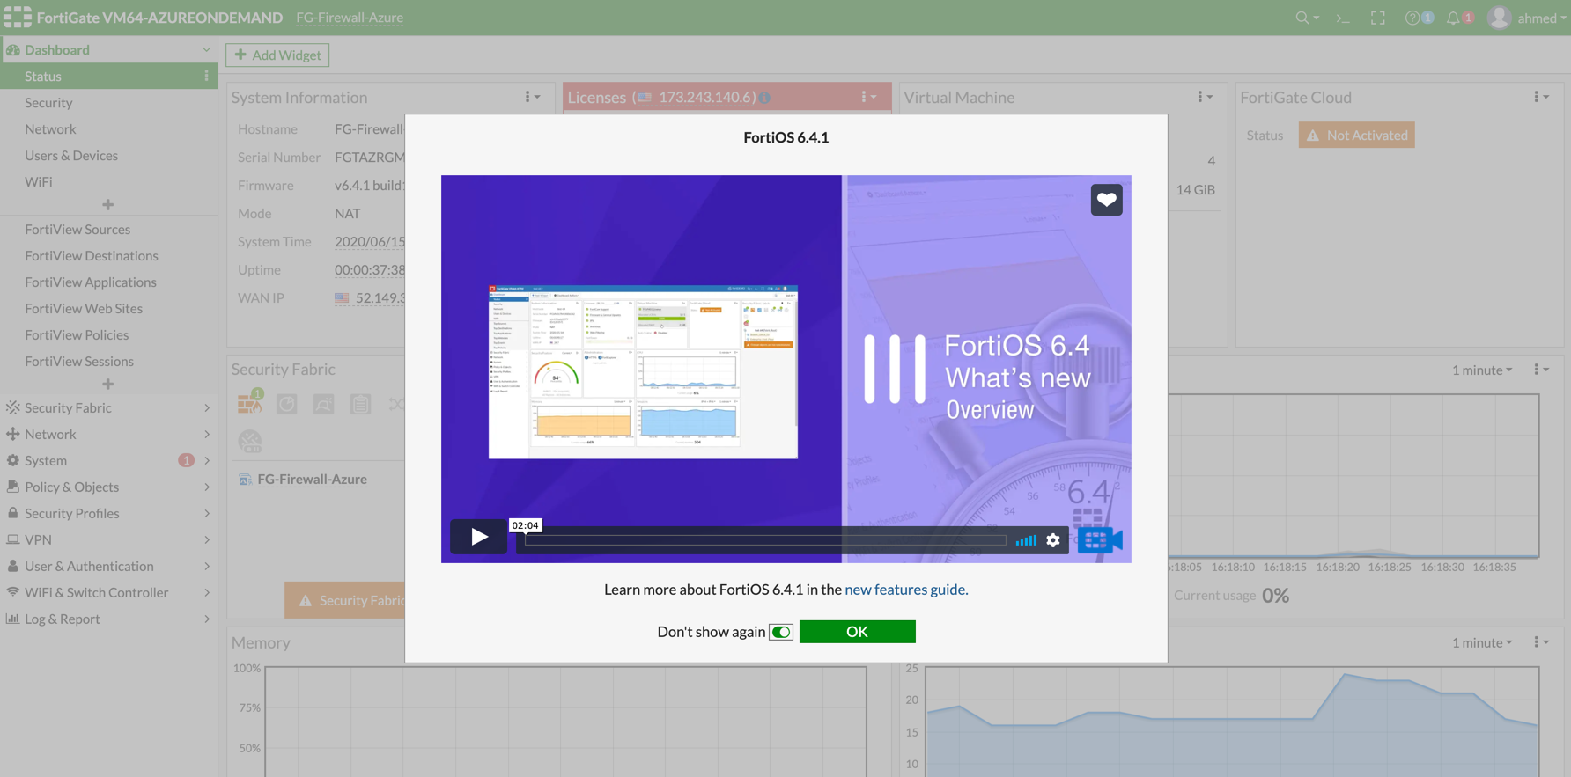Screen dimensions: 1571x777
Task: Adjust video volume bars
Action: 1025,540
